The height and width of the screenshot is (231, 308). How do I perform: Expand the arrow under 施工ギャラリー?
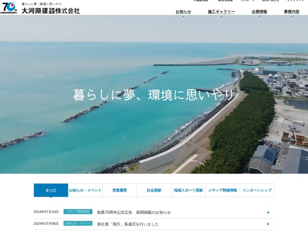221,16
